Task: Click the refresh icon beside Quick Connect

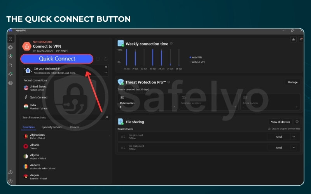Action: 106,59
